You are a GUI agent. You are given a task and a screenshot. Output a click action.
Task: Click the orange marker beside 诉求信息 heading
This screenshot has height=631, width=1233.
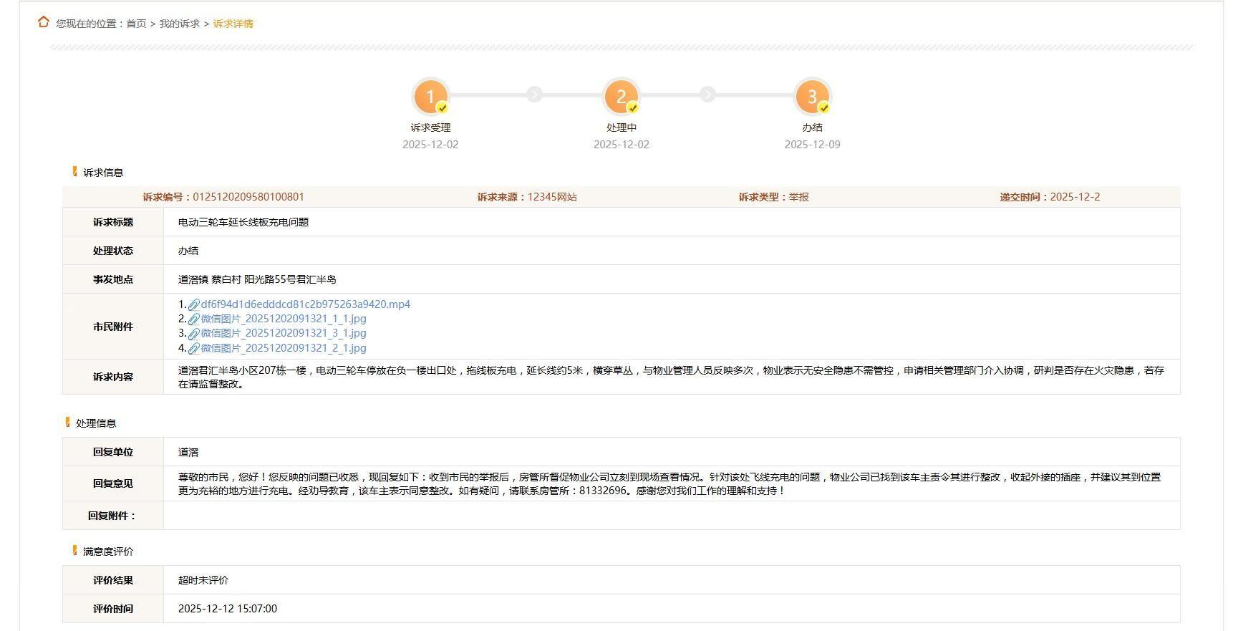[74, 172]
